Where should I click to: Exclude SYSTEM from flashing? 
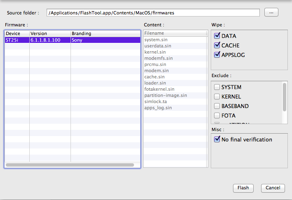(217, 87)
